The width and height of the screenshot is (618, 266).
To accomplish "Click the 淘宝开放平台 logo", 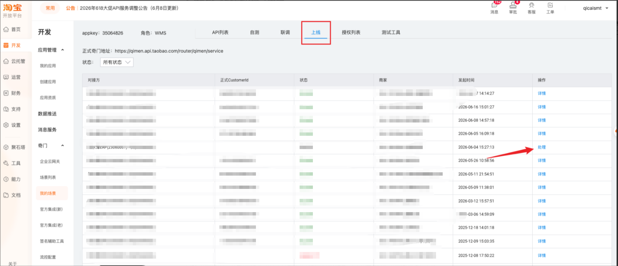I will (x=13, y=10).
